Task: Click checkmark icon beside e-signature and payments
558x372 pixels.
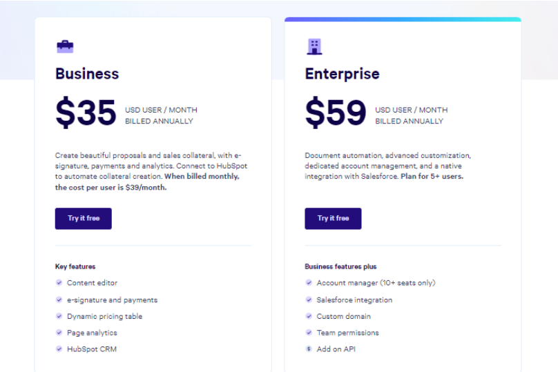Action: click(59, 300)
